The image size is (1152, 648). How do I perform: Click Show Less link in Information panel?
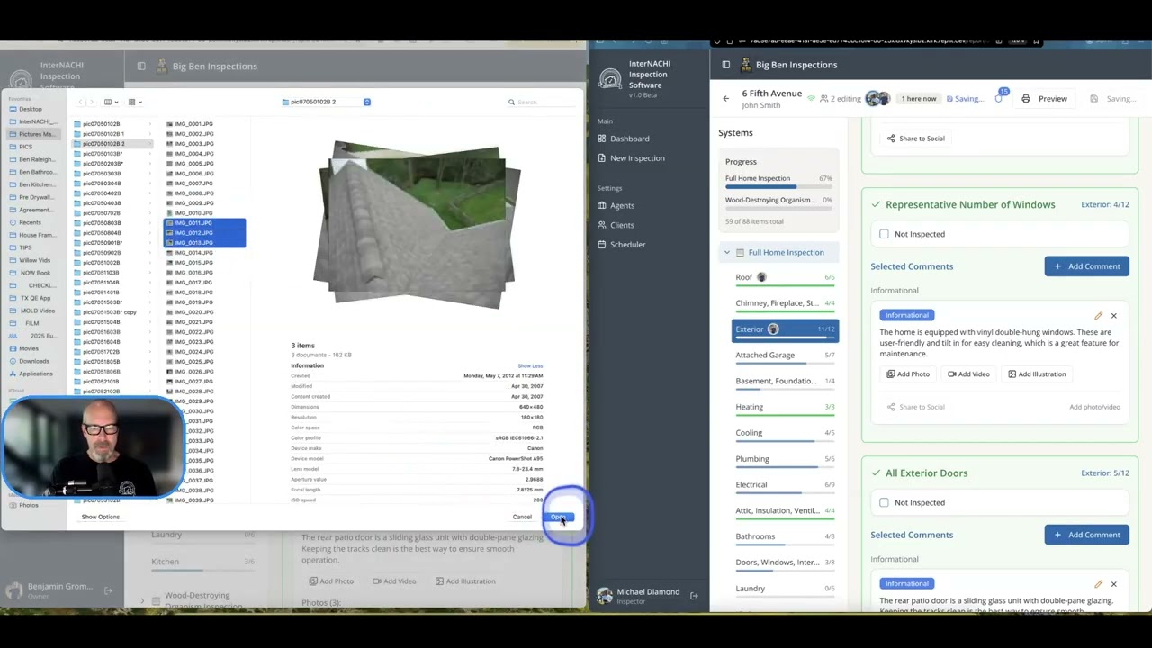[530, 366]
